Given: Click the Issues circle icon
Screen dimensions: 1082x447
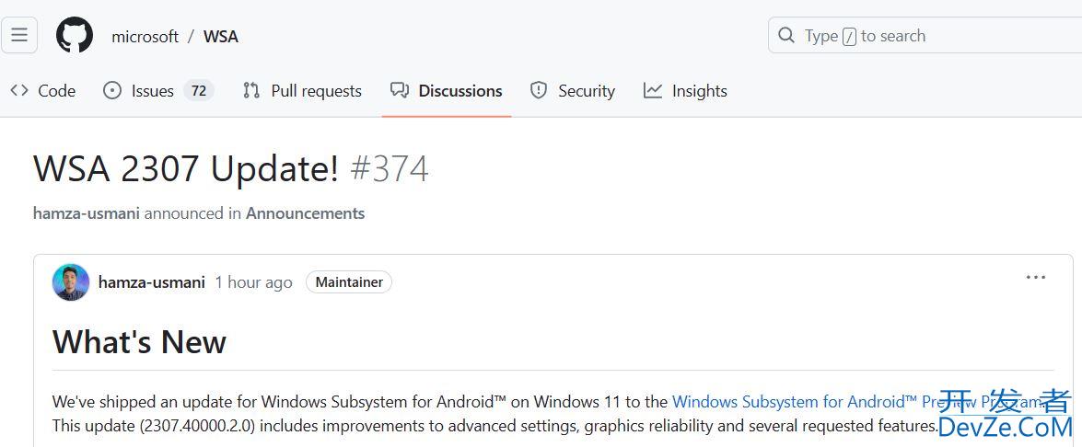Looking at the screenshot, I should tap(112, 90).
